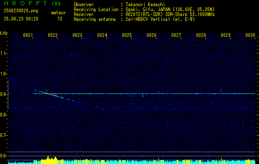Click the date stamp 25.06.23 00:20

click(x=21, y=19)
